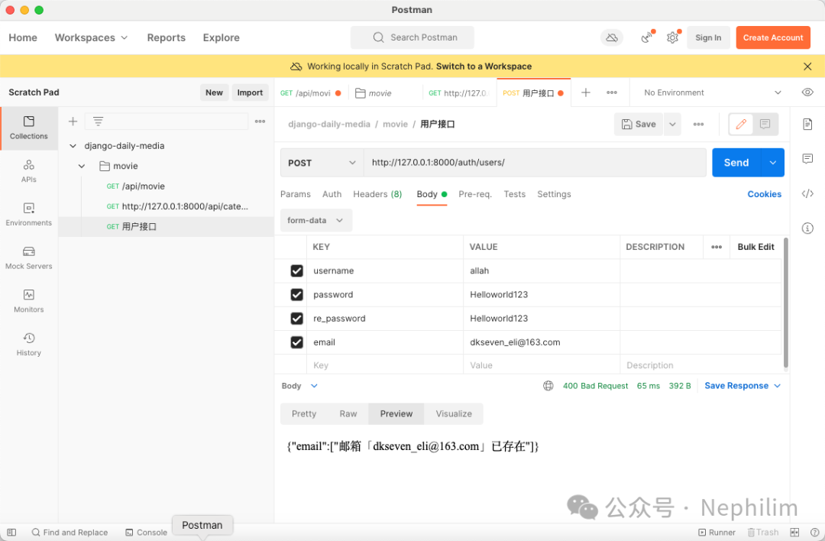Uncheck the email row checkbox

pos(296,342)
